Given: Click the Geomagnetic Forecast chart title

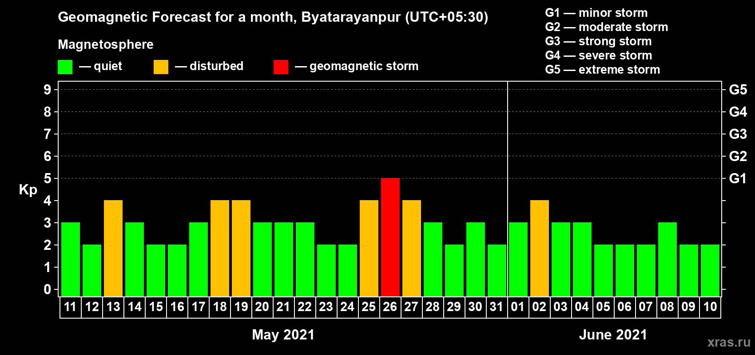Looking at the screenshot, I should coord(273,17).
